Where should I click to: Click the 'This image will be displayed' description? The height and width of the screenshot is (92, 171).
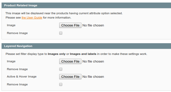(64, 13)
